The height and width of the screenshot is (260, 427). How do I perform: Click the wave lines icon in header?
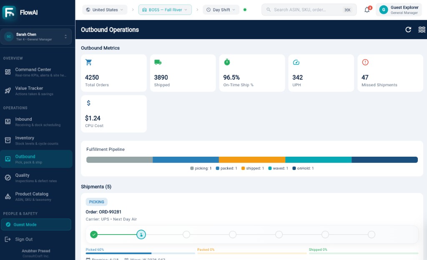click(x=422, y=30)
